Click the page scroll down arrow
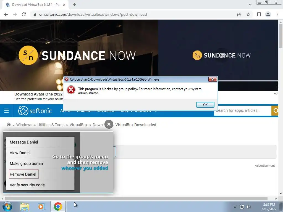This screenshot has width=283, height=212. coord(281,194)
